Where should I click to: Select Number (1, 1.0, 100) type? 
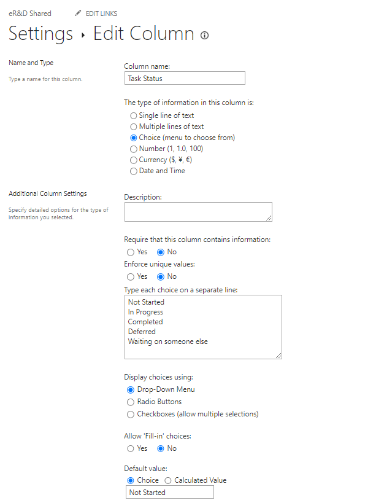pyautogui.click(x=133, y=149)
